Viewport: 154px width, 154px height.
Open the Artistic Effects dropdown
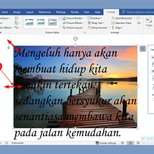(x=6, y=28)
